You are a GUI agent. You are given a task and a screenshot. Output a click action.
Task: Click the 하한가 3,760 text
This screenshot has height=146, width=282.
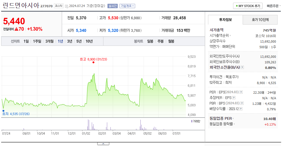pyautogui.click(x=131, y=30)
